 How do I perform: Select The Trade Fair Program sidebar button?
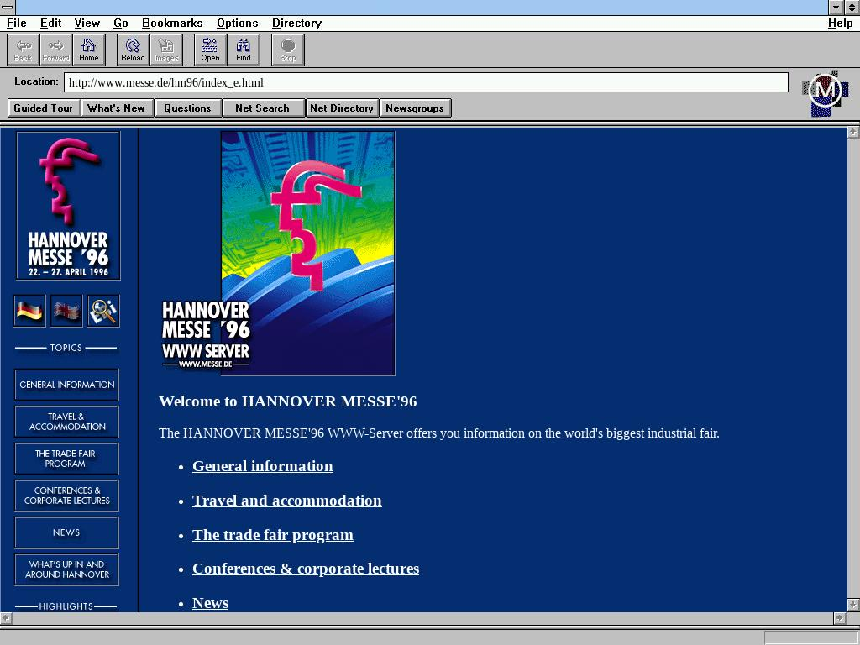click(x=66, y=459)
